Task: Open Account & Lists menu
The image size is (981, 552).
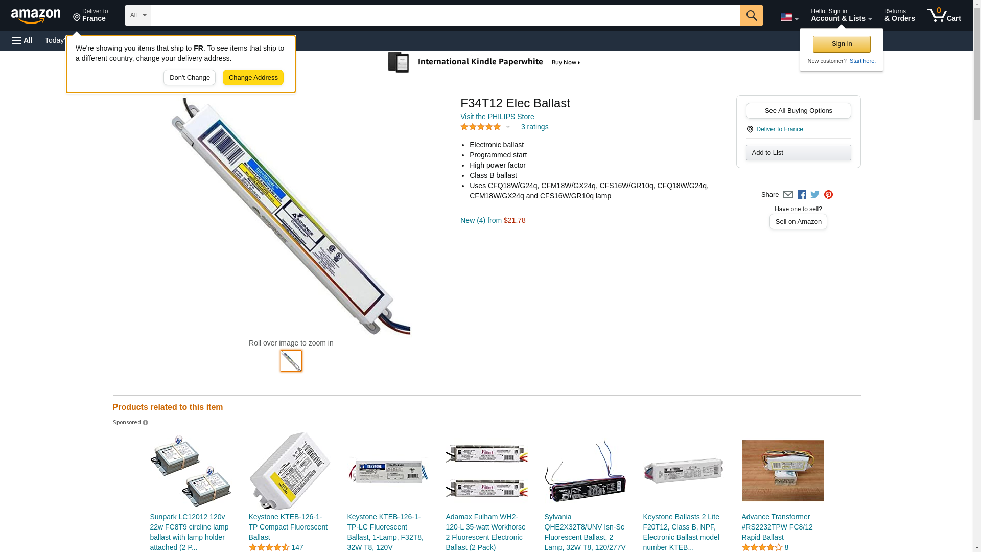Action: pyautogui.click(x=841, y=15)
